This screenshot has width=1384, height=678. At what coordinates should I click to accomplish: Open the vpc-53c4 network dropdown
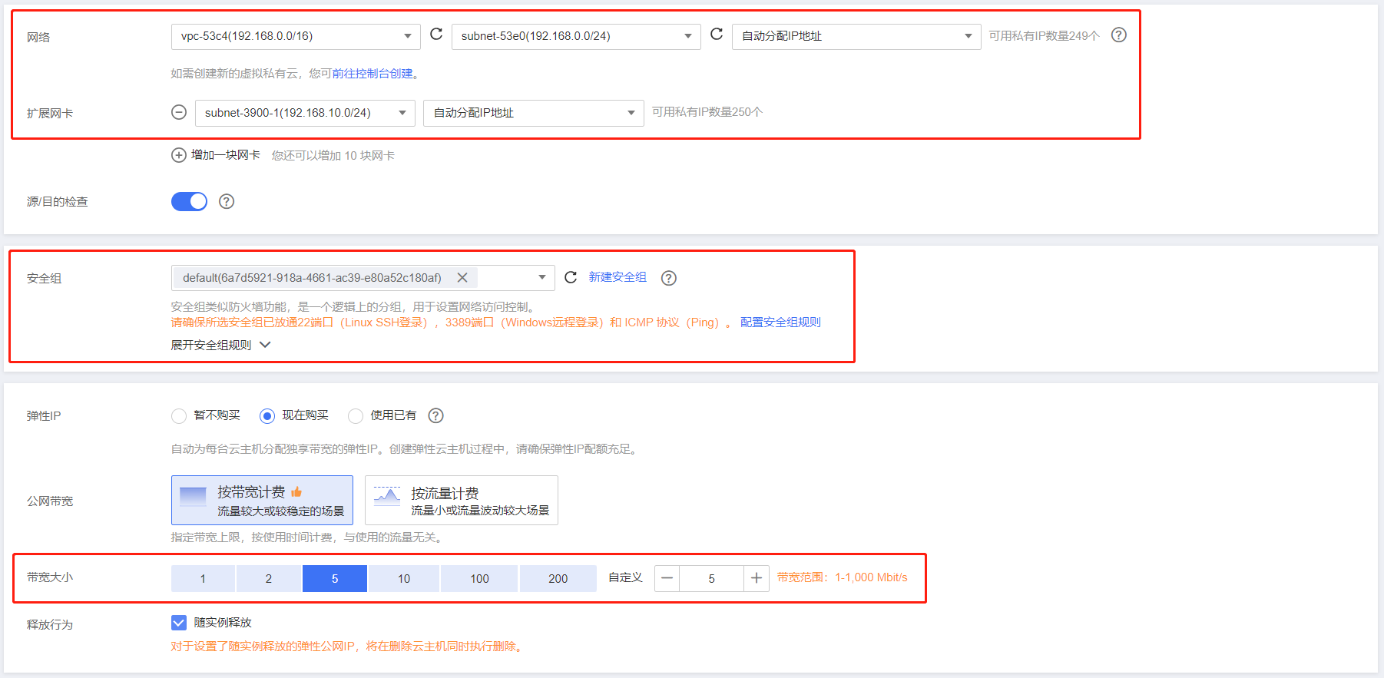coord(295,36)
